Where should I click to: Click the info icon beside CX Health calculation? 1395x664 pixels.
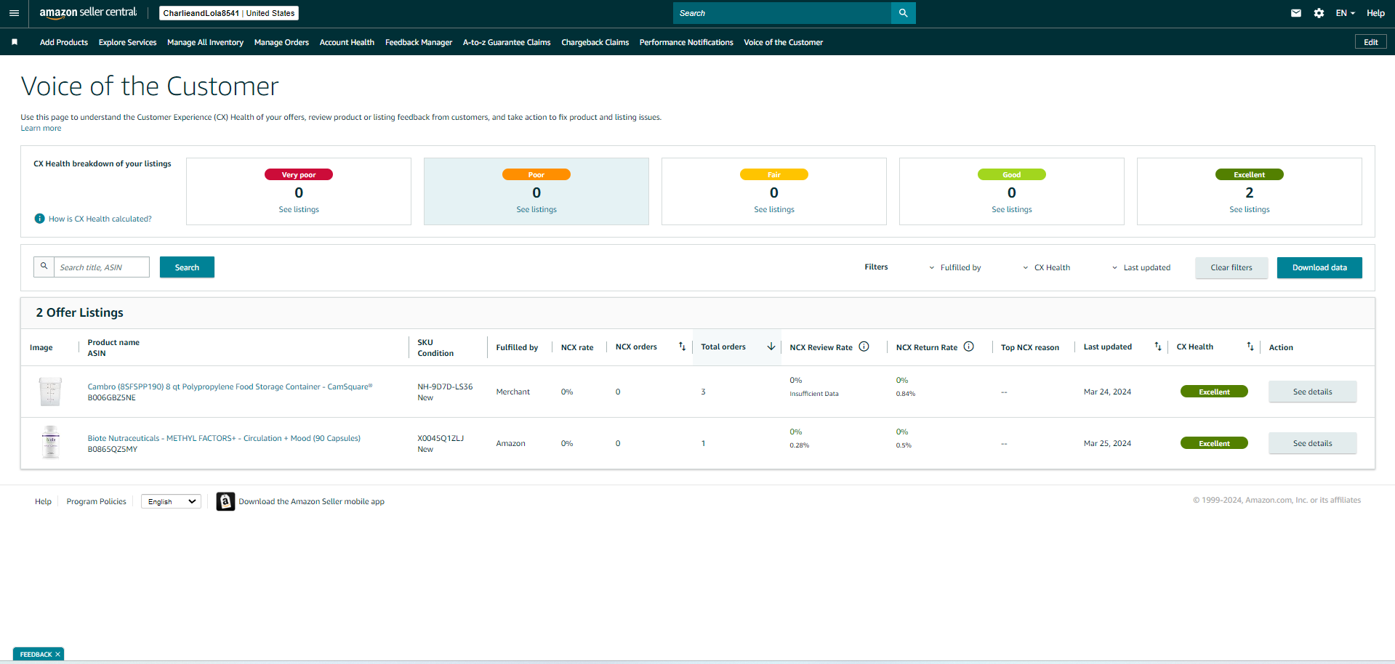[40, 219]
